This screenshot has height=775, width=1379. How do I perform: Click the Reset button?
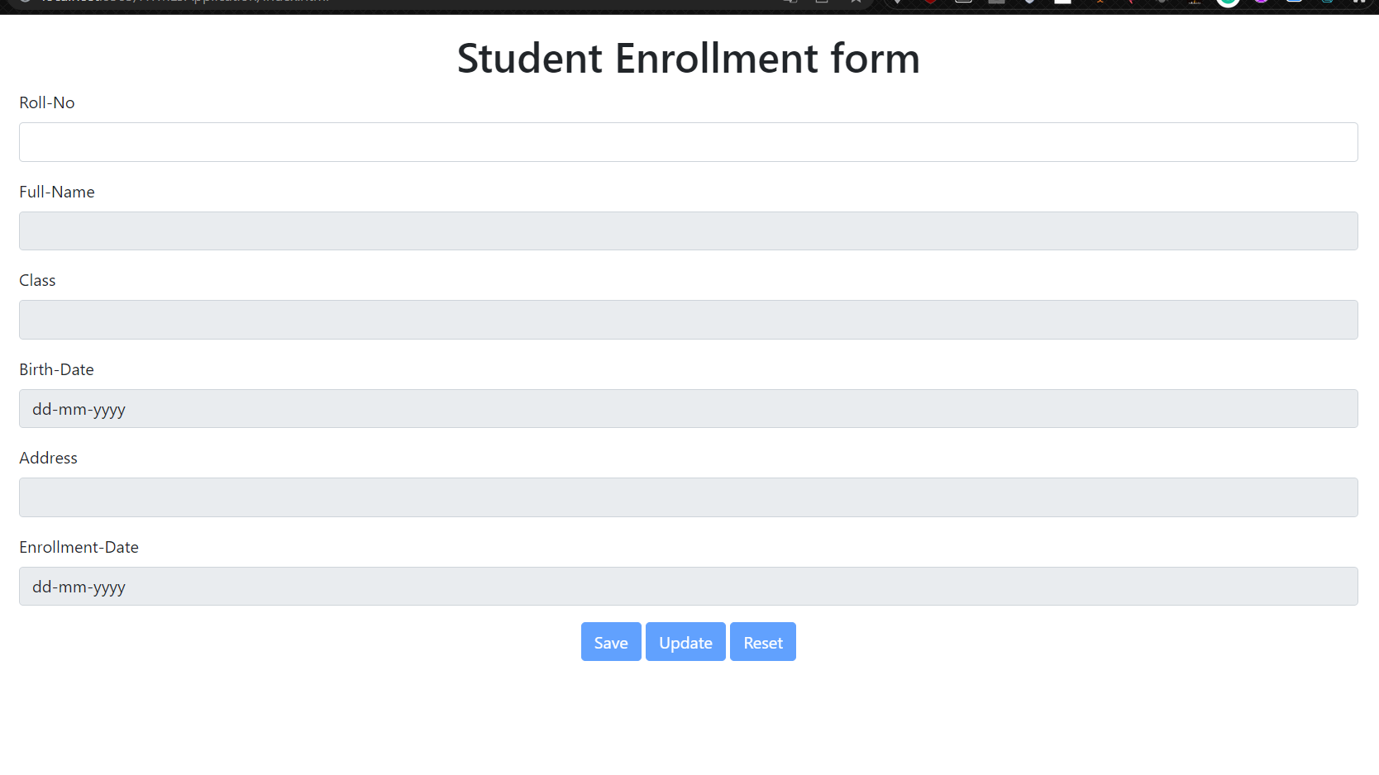pos(762,641)
